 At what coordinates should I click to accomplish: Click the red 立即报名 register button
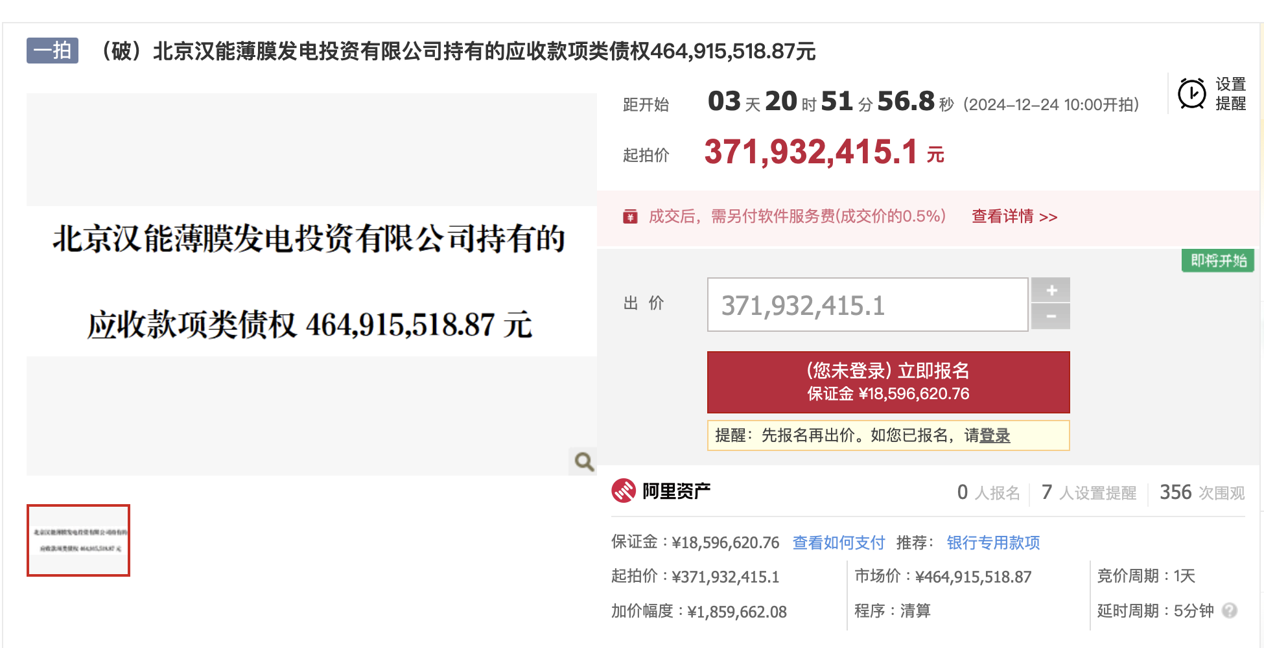coord(888,382)
